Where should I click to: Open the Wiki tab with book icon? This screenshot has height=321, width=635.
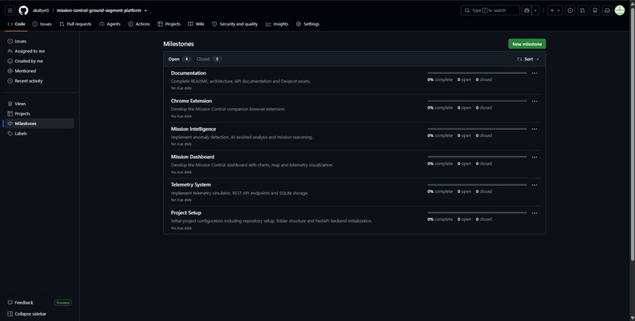[196, 24]
